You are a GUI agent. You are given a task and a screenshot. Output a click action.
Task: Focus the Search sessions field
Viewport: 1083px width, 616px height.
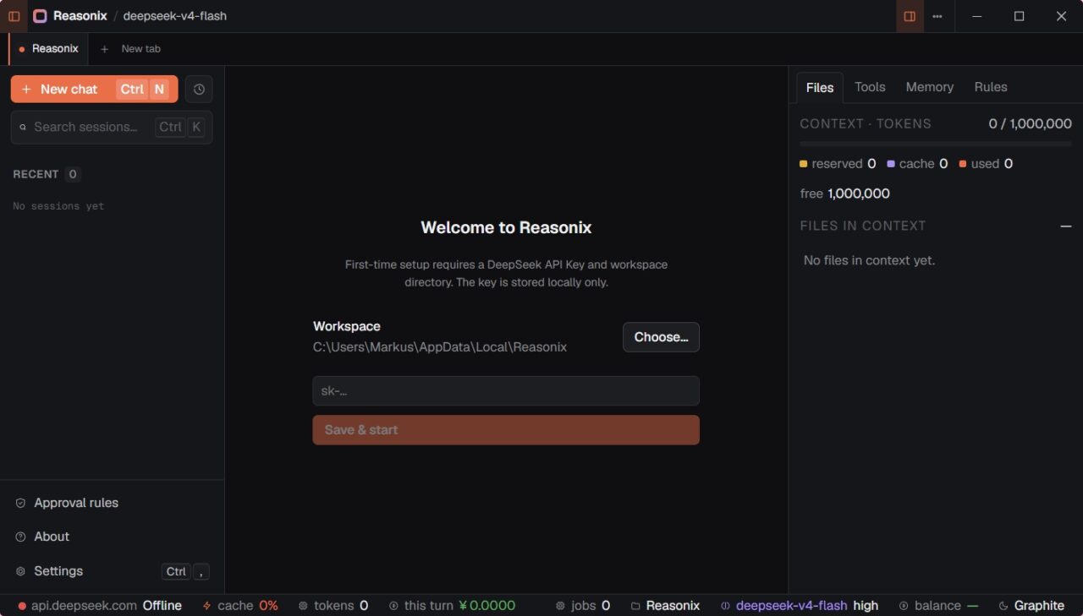click(x=112, y=127)
